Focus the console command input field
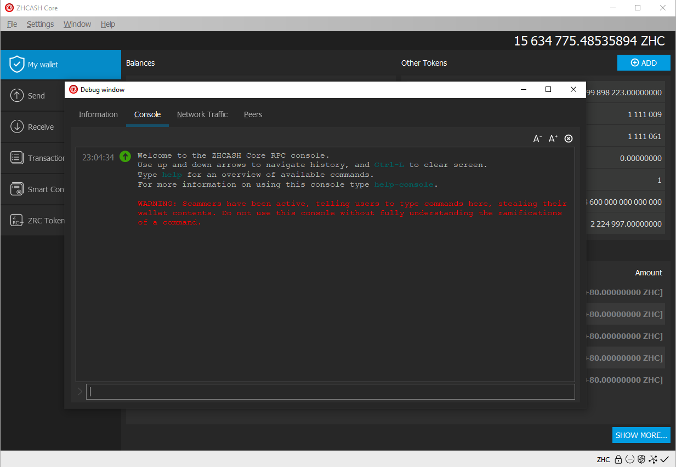 tap(331, 391)
